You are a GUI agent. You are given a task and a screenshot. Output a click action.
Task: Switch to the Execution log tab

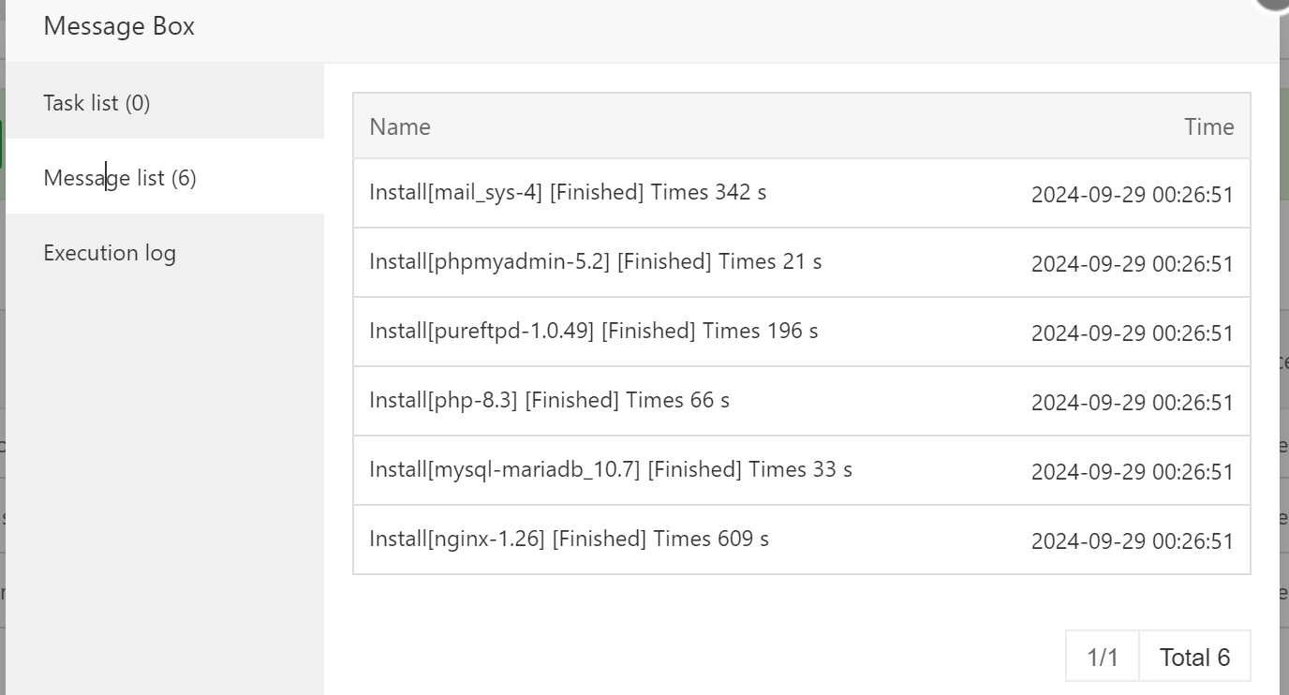(x=110, y=253)
